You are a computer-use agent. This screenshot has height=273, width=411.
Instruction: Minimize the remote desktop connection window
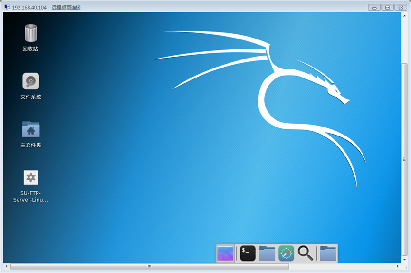374,8
